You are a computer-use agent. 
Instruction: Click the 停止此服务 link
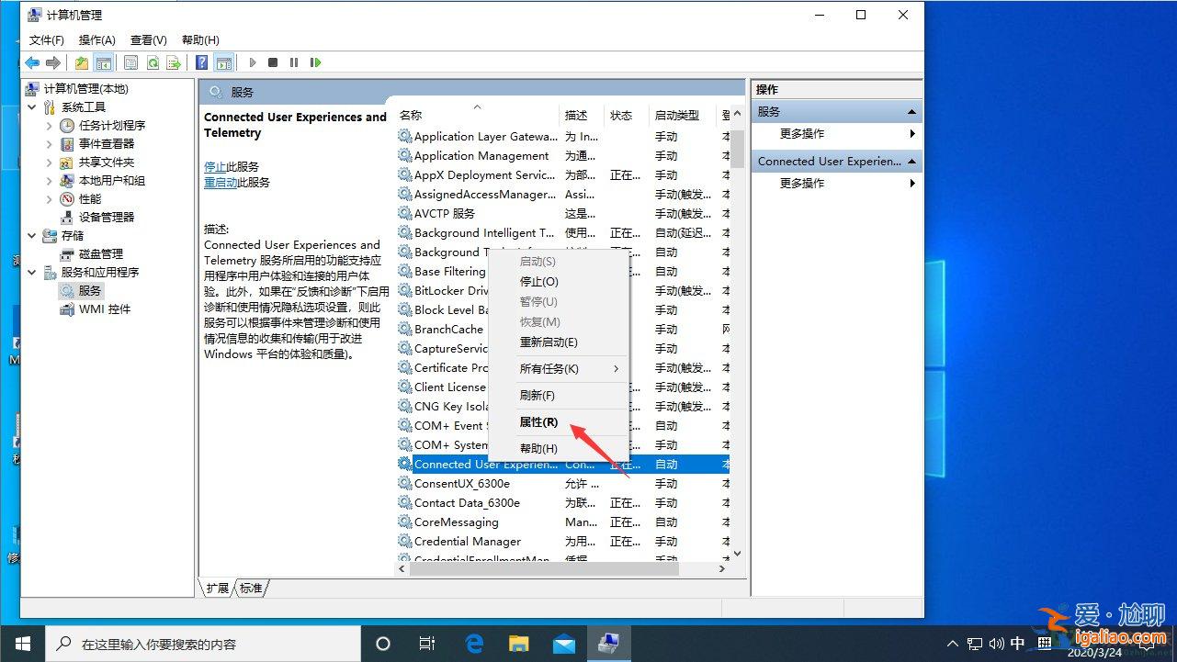pyautogui.click(x=232, y=166)
